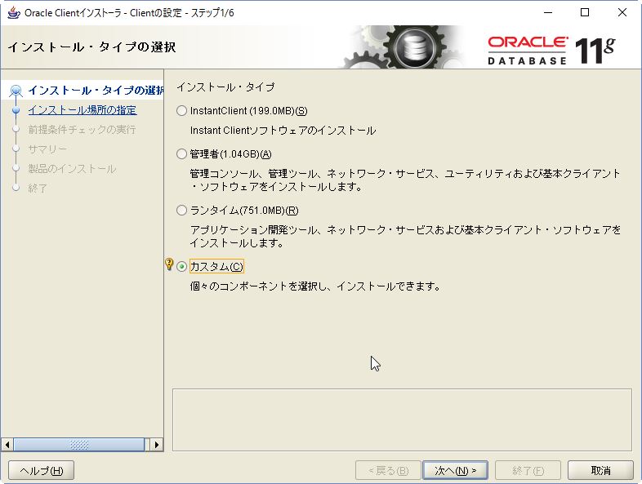The width and height of the screenshot is (642, 484).
Task: Click the sidebar scrollbar right arrow
Action: pos(157,445)
